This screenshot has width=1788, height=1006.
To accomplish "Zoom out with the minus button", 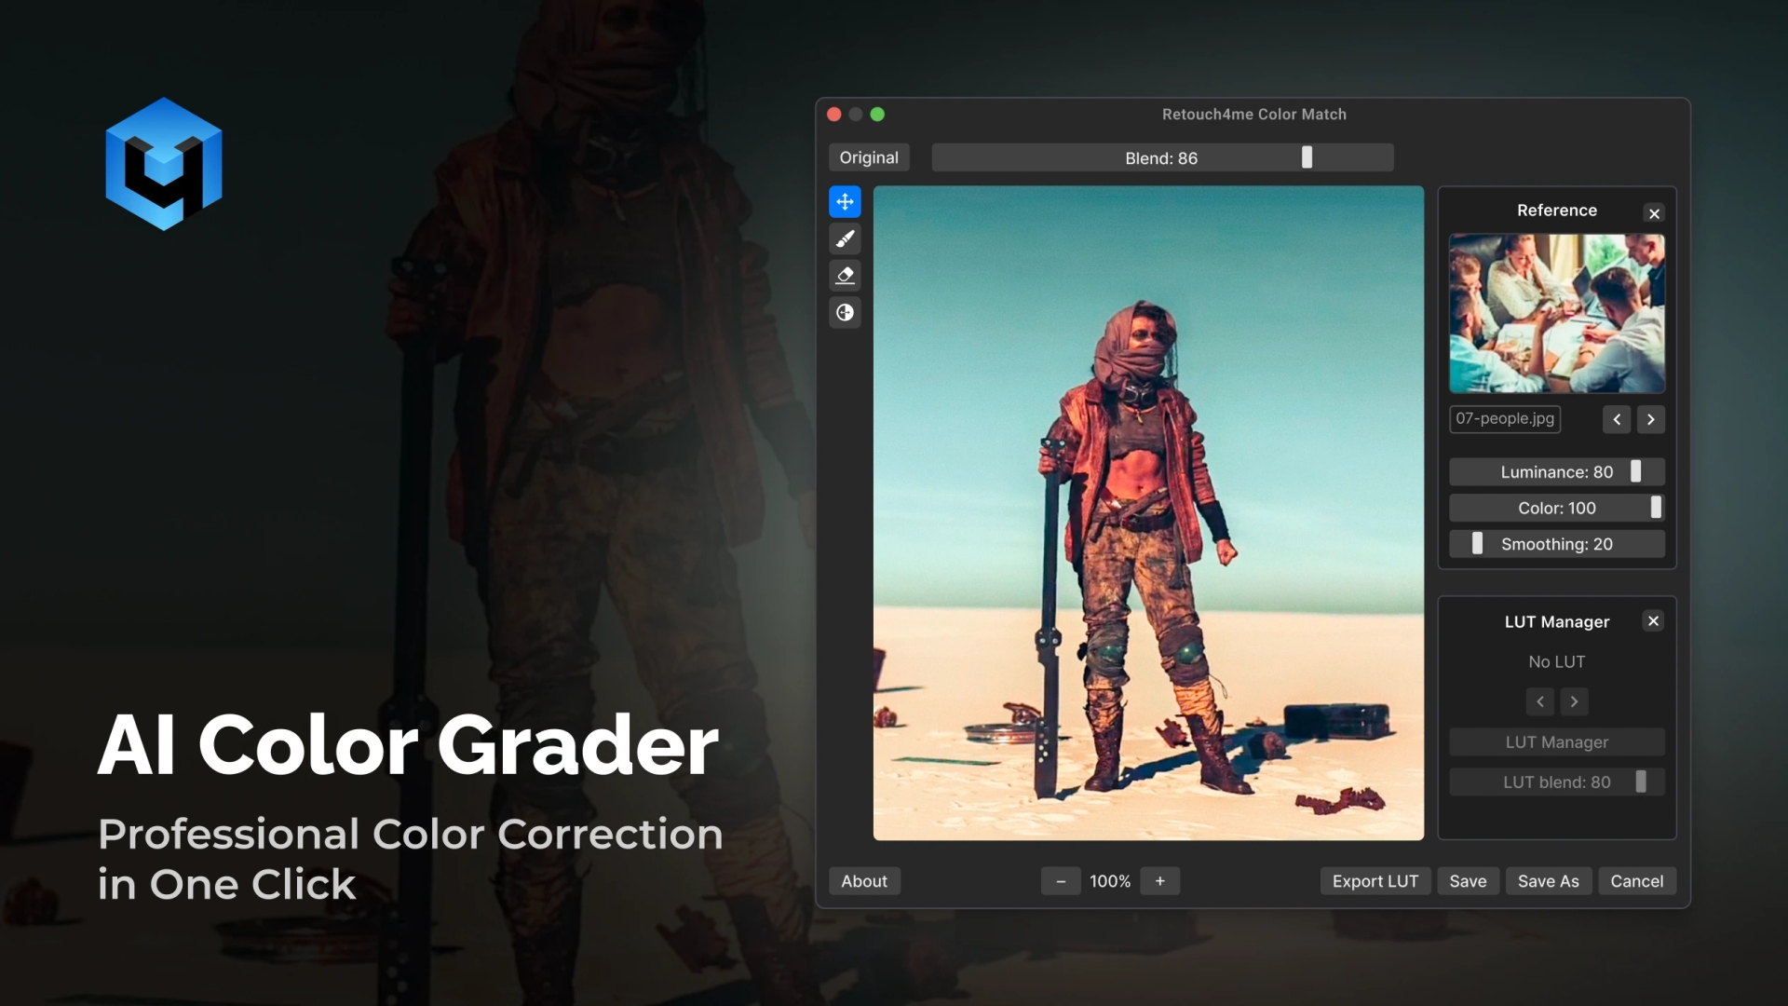I will point(1060,880).
